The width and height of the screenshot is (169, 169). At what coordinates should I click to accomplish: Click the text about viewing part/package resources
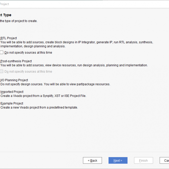(x=55, y=84)
